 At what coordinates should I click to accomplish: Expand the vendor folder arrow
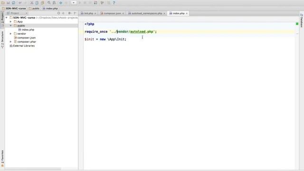10,34
